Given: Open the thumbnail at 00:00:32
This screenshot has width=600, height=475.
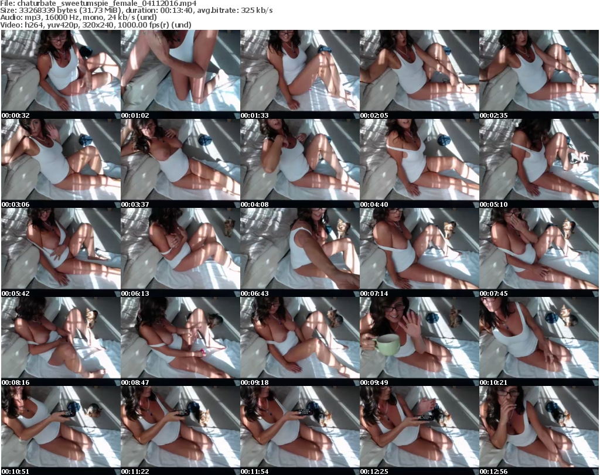Looking at the screenshot, I should coord(61,74).
